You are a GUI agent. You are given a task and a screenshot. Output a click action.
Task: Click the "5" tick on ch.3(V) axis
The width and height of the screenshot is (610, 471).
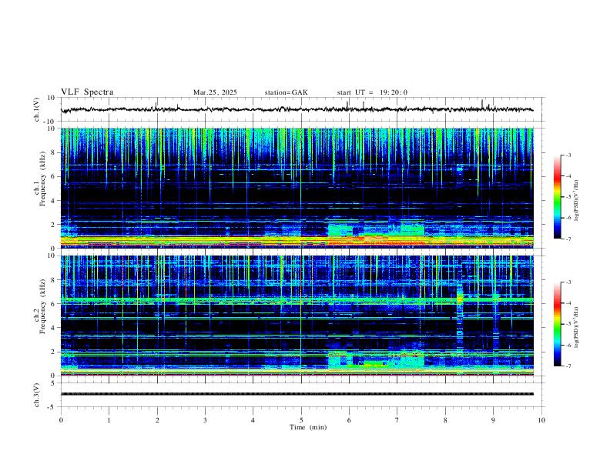tap(53, 382)
